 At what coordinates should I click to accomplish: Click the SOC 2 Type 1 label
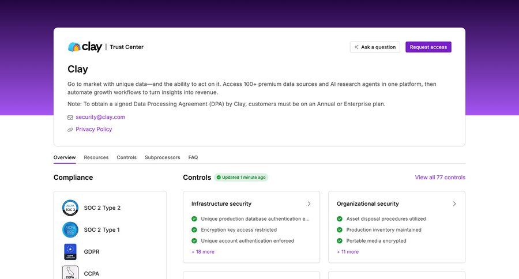click(x=101, y=229)
